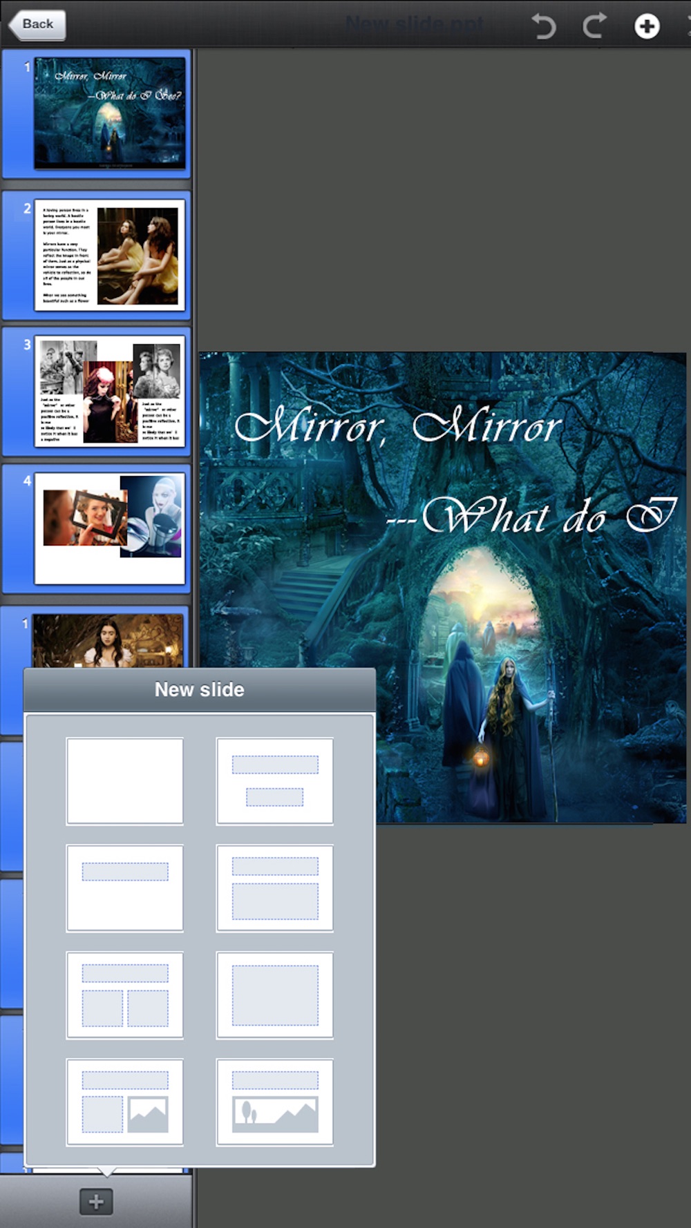Choose the title and subtitle layout
691x1228 pixels.
pyautogui.click(x=275, y=781)
